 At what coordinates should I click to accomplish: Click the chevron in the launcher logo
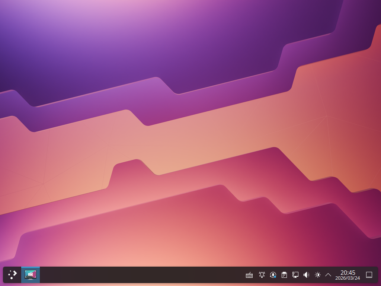pos(15,274)
